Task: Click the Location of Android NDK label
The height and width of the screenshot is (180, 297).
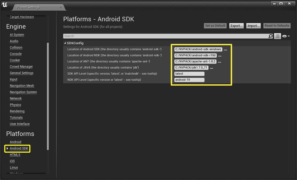Action: tap(115, 55)
